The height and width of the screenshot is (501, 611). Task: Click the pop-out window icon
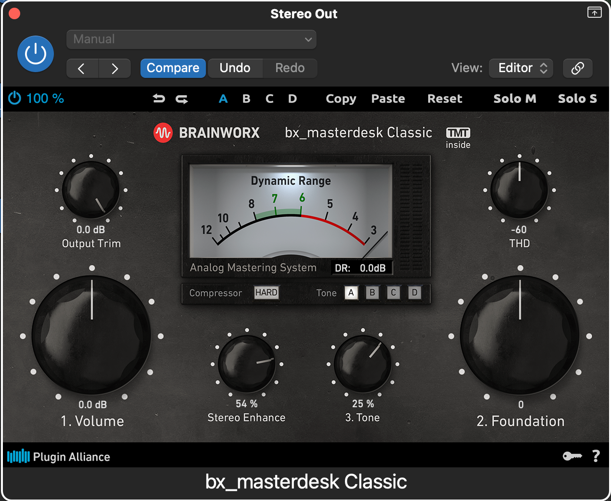595,13
